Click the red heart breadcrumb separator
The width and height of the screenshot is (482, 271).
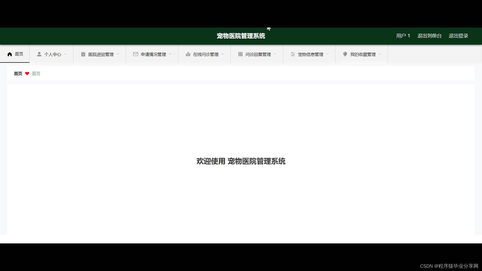pos(27,74)
